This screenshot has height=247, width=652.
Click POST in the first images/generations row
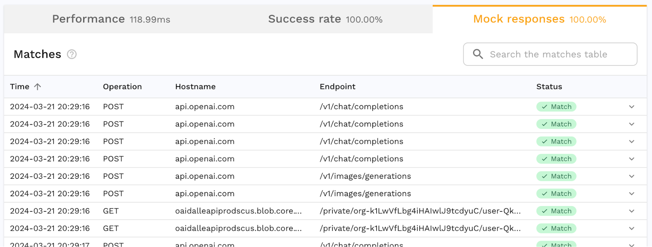pos(113,176)
